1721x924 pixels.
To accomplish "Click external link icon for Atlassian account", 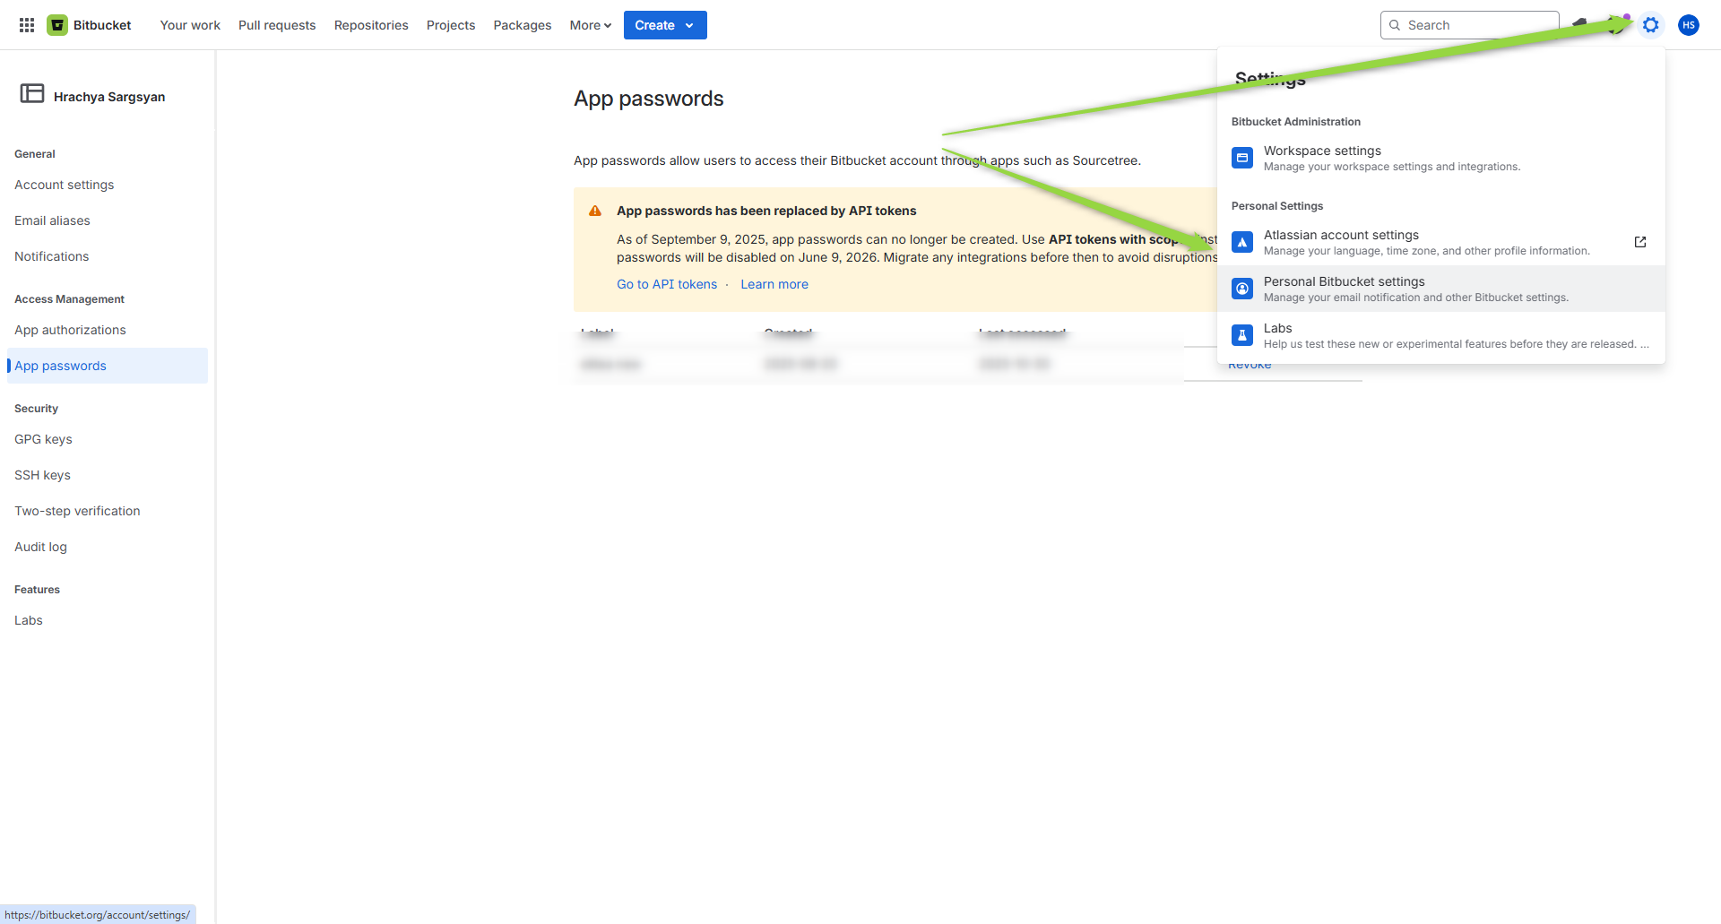I will tap(1640, 242).
